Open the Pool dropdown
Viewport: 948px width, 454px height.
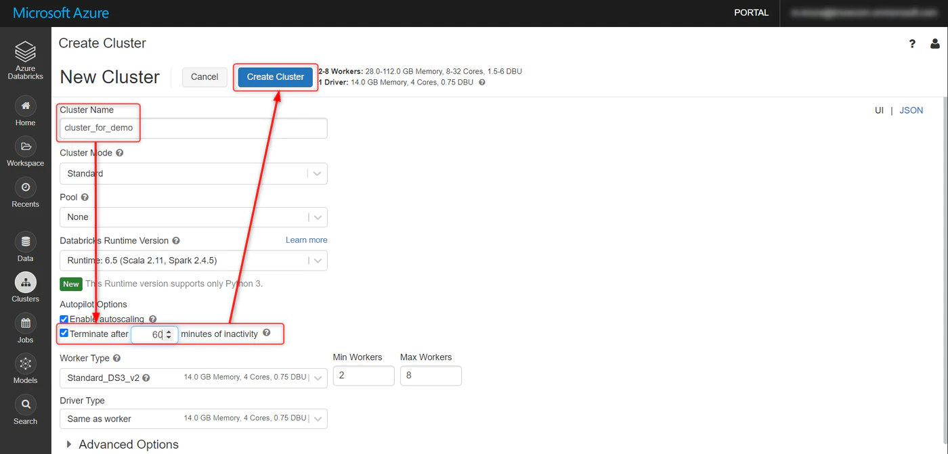194,217
